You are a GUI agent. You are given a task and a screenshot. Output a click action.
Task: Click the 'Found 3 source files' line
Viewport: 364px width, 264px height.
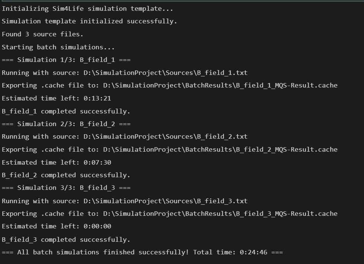coord(43,34)
